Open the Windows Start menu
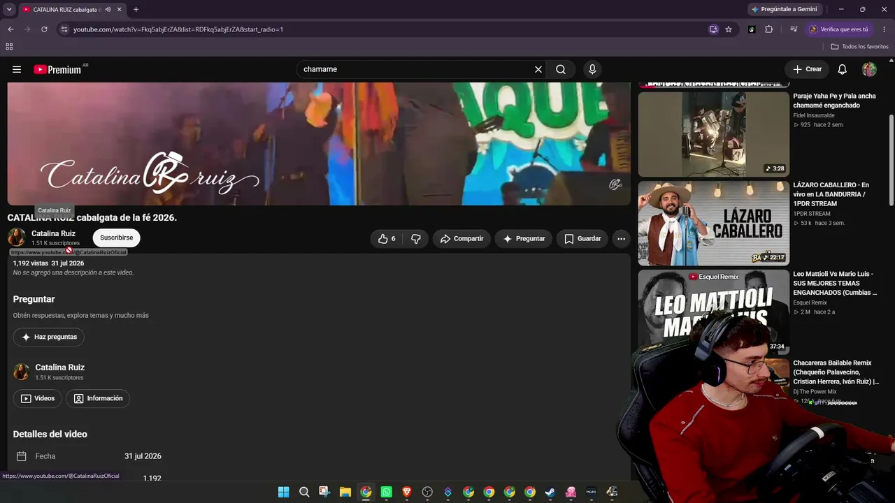Viewport: 895px width, 503px height. pos(283,492)
